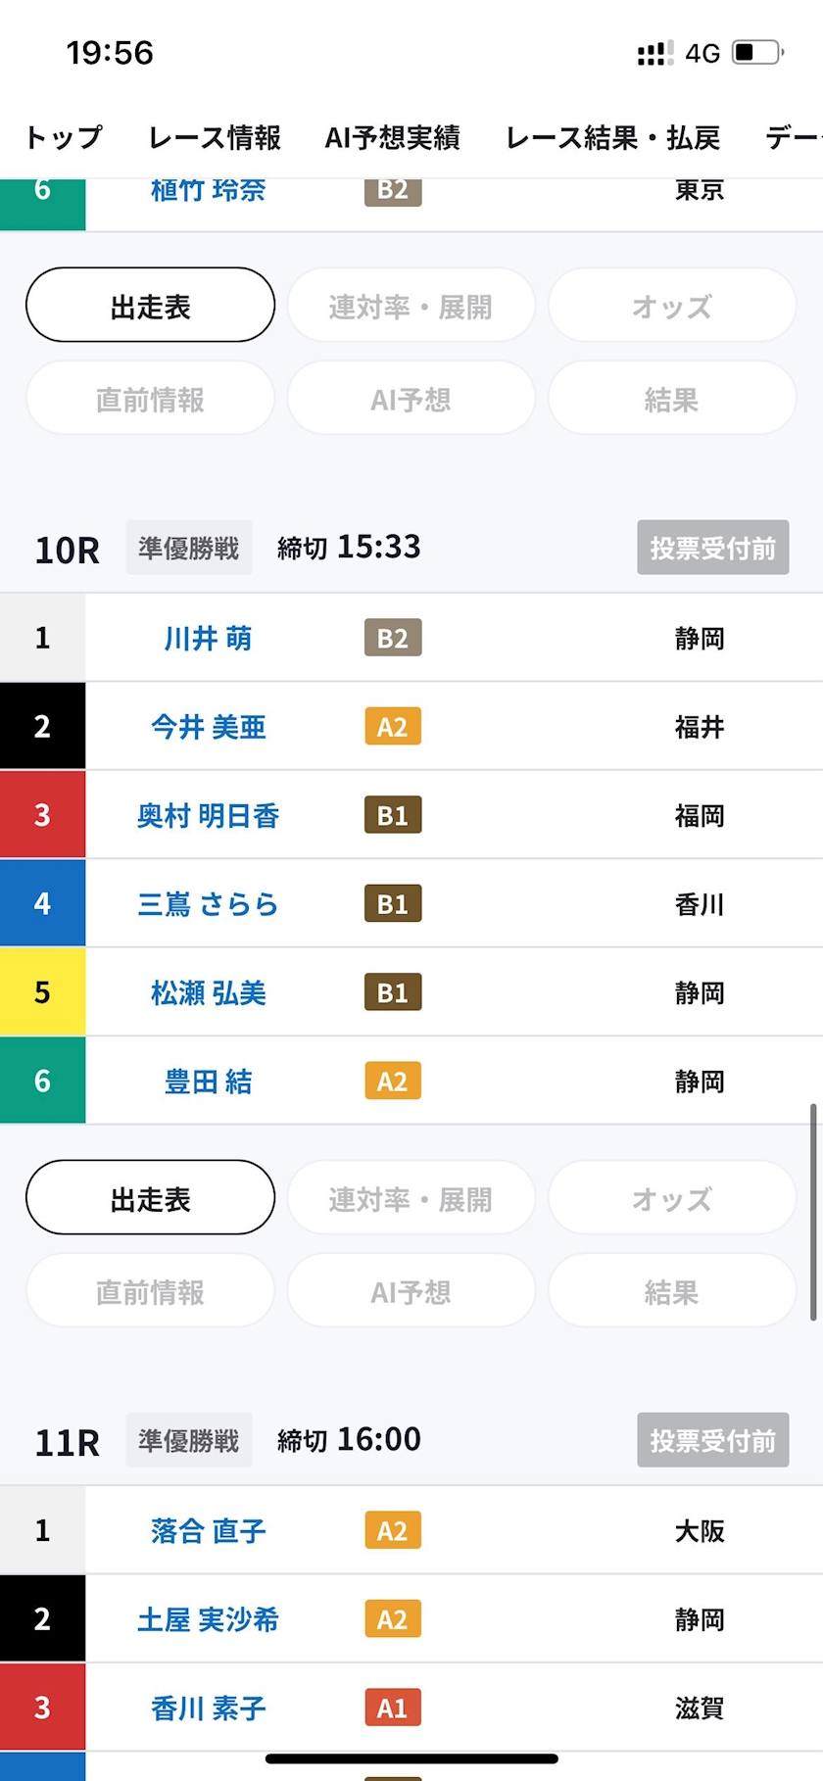This screenshot has width=823, height=1781.
Task: Open レース結果・払戻 tab
Action: [612, 138]
